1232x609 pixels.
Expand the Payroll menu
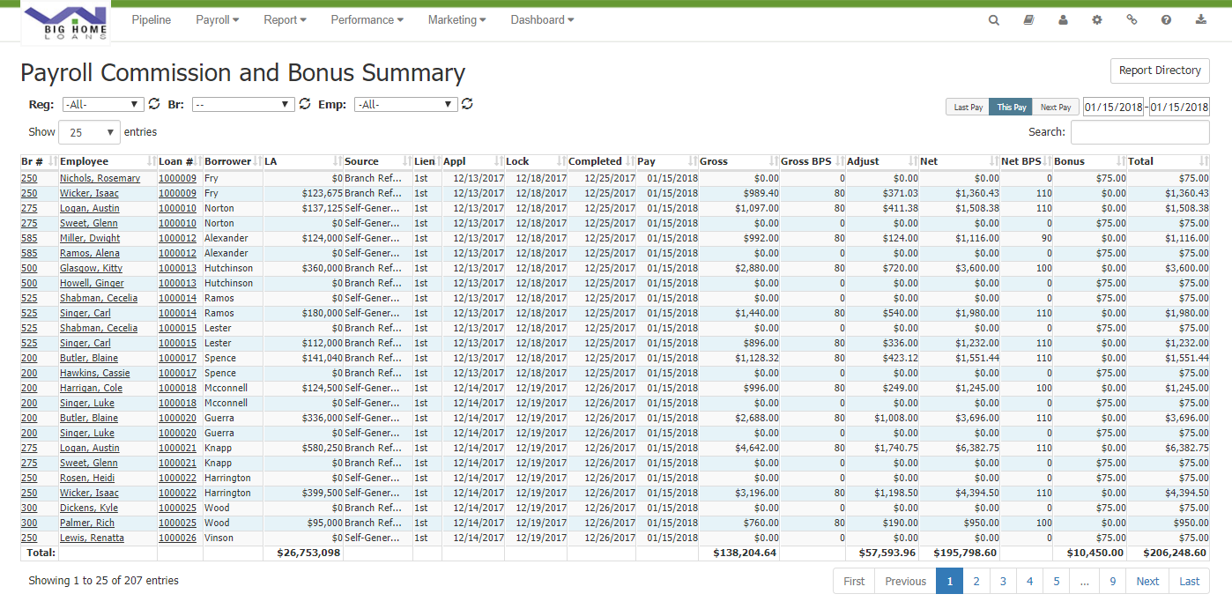pyautogui.click(x=218, y=19)
